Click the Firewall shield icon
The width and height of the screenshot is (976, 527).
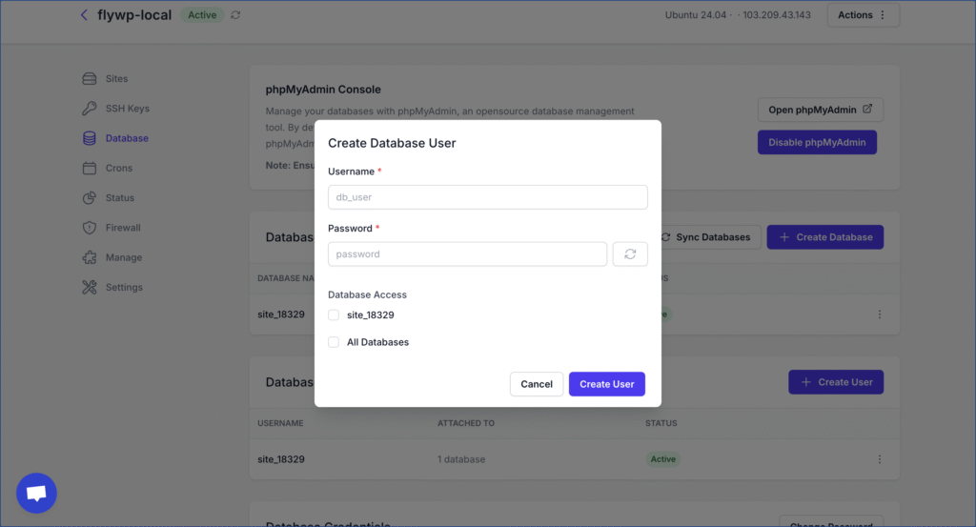point(90,228)
